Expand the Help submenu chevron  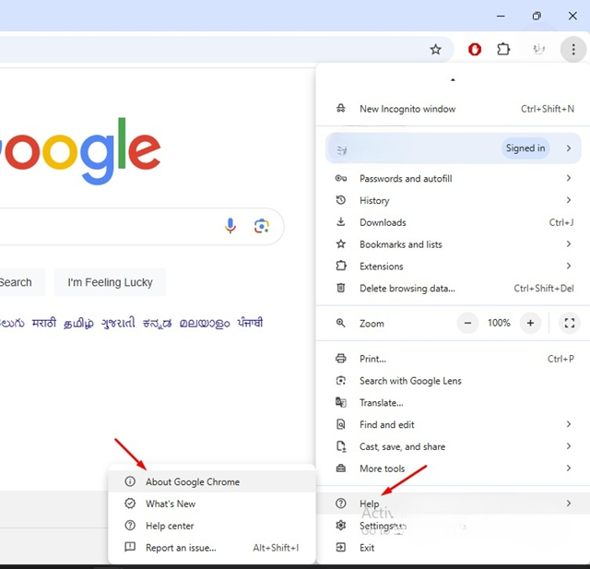(x=569, y=504)
